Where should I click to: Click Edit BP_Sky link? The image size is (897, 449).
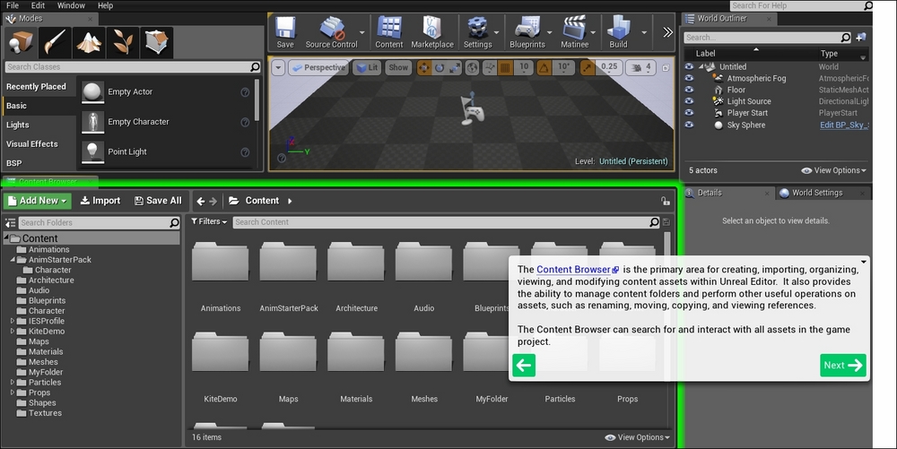pos(844,125)
